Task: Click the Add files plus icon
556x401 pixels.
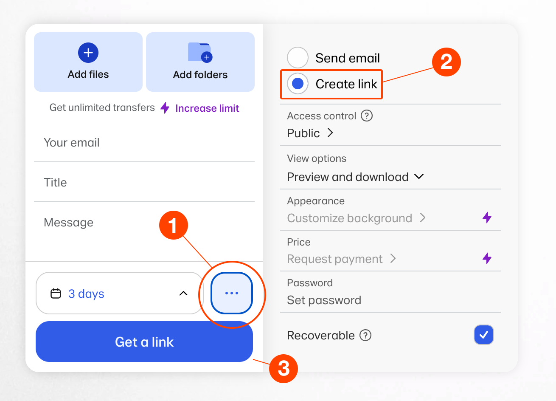Action: (x=88, y=53)
